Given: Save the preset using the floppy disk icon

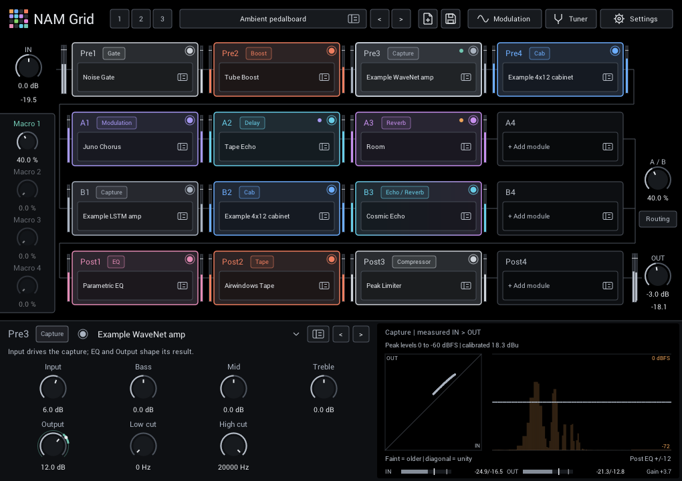Looking at the screenshot, I should click(451, 19).
